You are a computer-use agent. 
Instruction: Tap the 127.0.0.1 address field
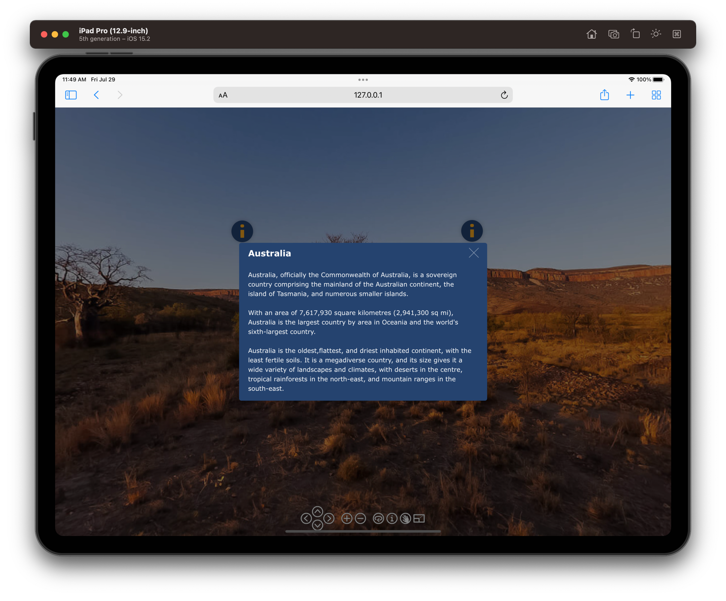pos(368,95)
